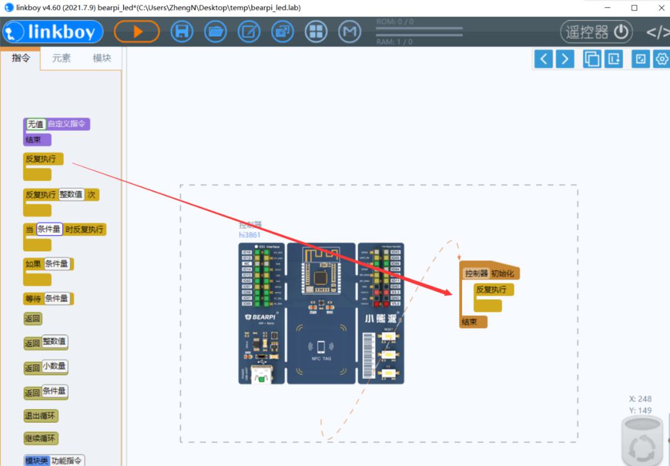This screenshot has width=670, height=466.
Task: Click the 条件量 slot in 如果 block
Action: click(x=57, y=264)
